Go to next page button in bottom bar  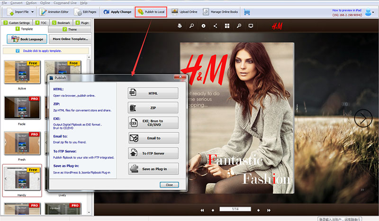click(258, 210)
